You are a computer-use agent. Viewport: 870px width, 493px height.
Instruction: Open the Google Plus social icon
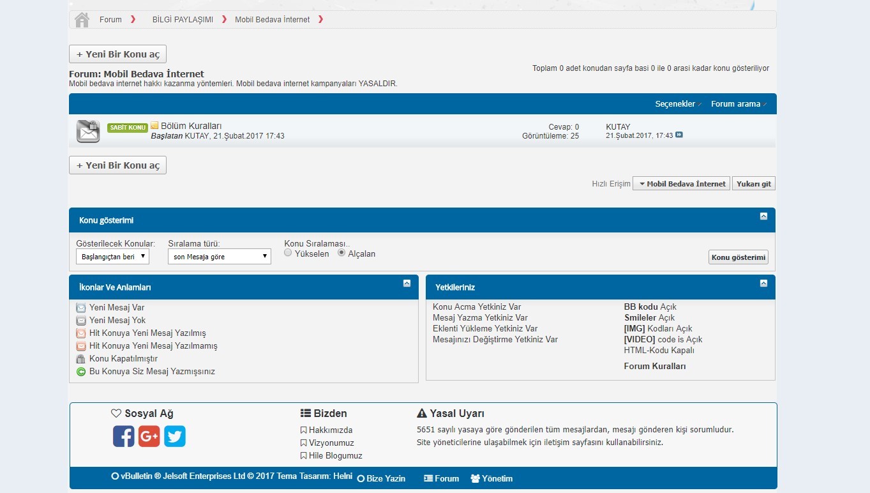[x=149, y=436]
